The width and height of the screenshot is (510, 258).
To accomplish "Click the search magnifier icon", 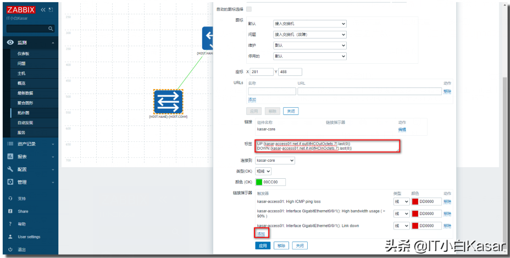I will tap(51, 29).
